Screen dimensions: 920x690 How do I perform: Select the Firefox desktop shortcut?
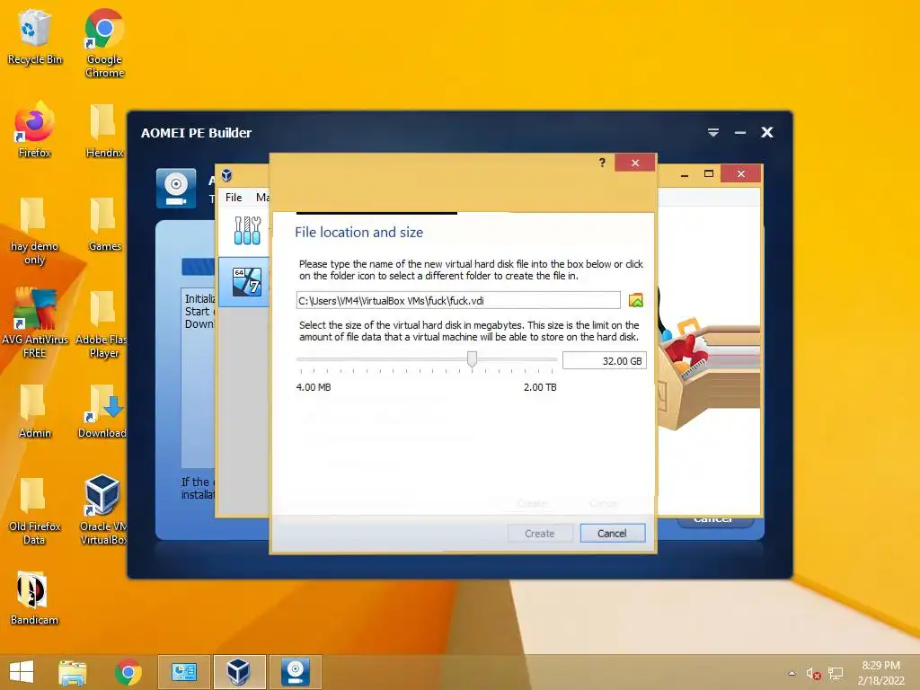(35, 129)
